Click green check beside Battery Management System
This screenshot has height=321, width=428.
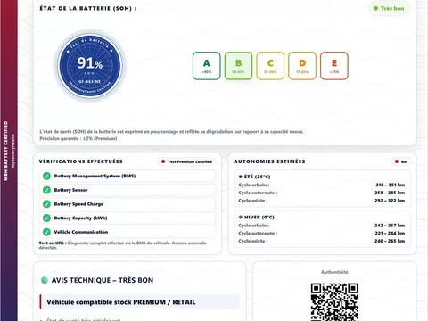click(46, 176)
